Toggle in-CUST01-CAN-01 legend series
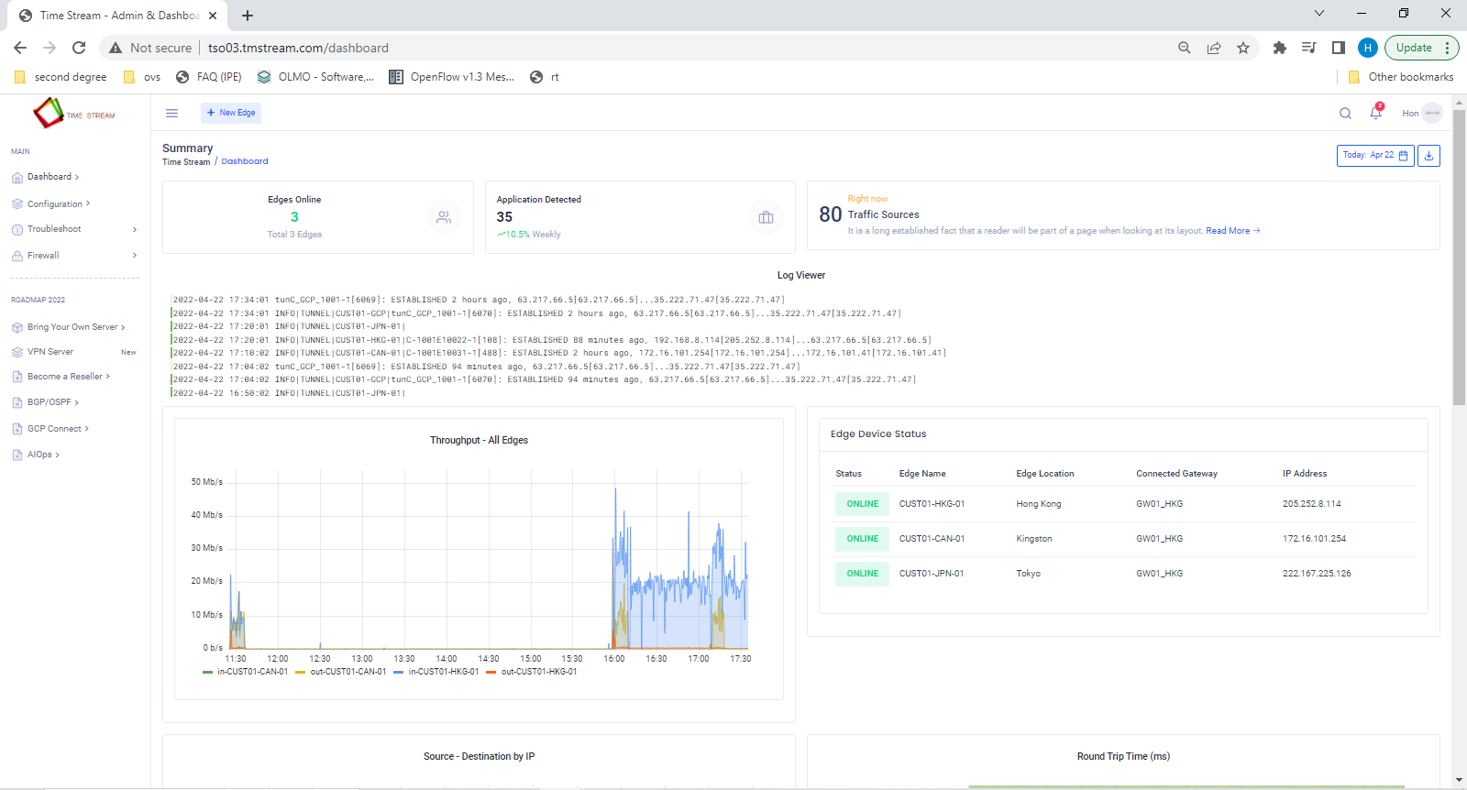The height and width of the screenshot is (790, 1467). pyautogui.click(x=252, y=672)
